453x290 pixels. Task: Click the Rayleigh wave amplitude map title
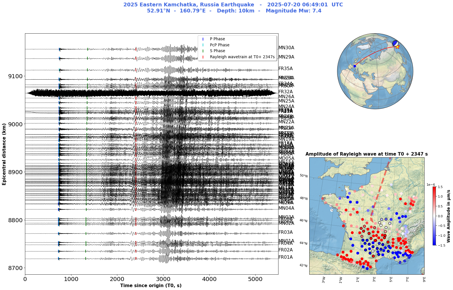click(x=366, y=154)
